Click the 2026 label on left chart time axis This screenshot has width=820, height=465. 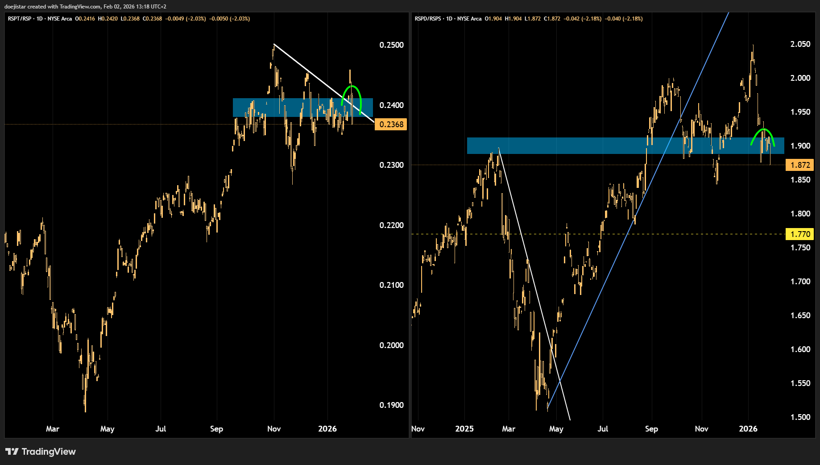tap(327, 429)
